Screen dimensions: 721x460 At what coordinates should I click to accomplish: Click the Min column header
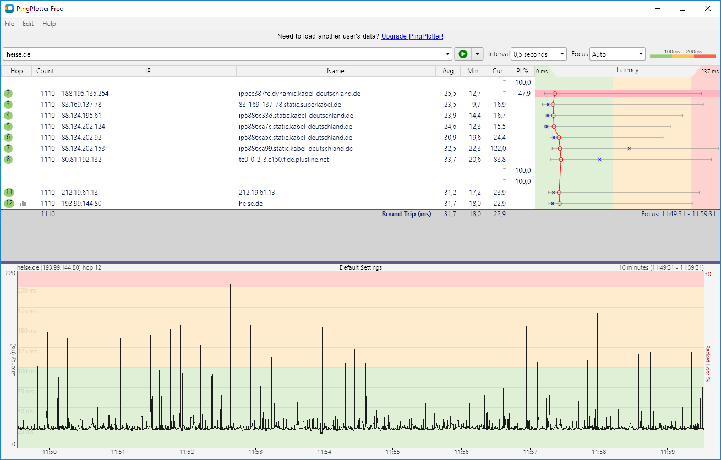(473, 71)
